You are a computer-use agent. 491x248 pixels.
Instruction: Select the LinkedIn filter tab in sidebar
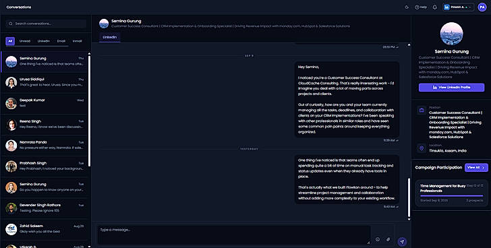[x=44, y=41]
